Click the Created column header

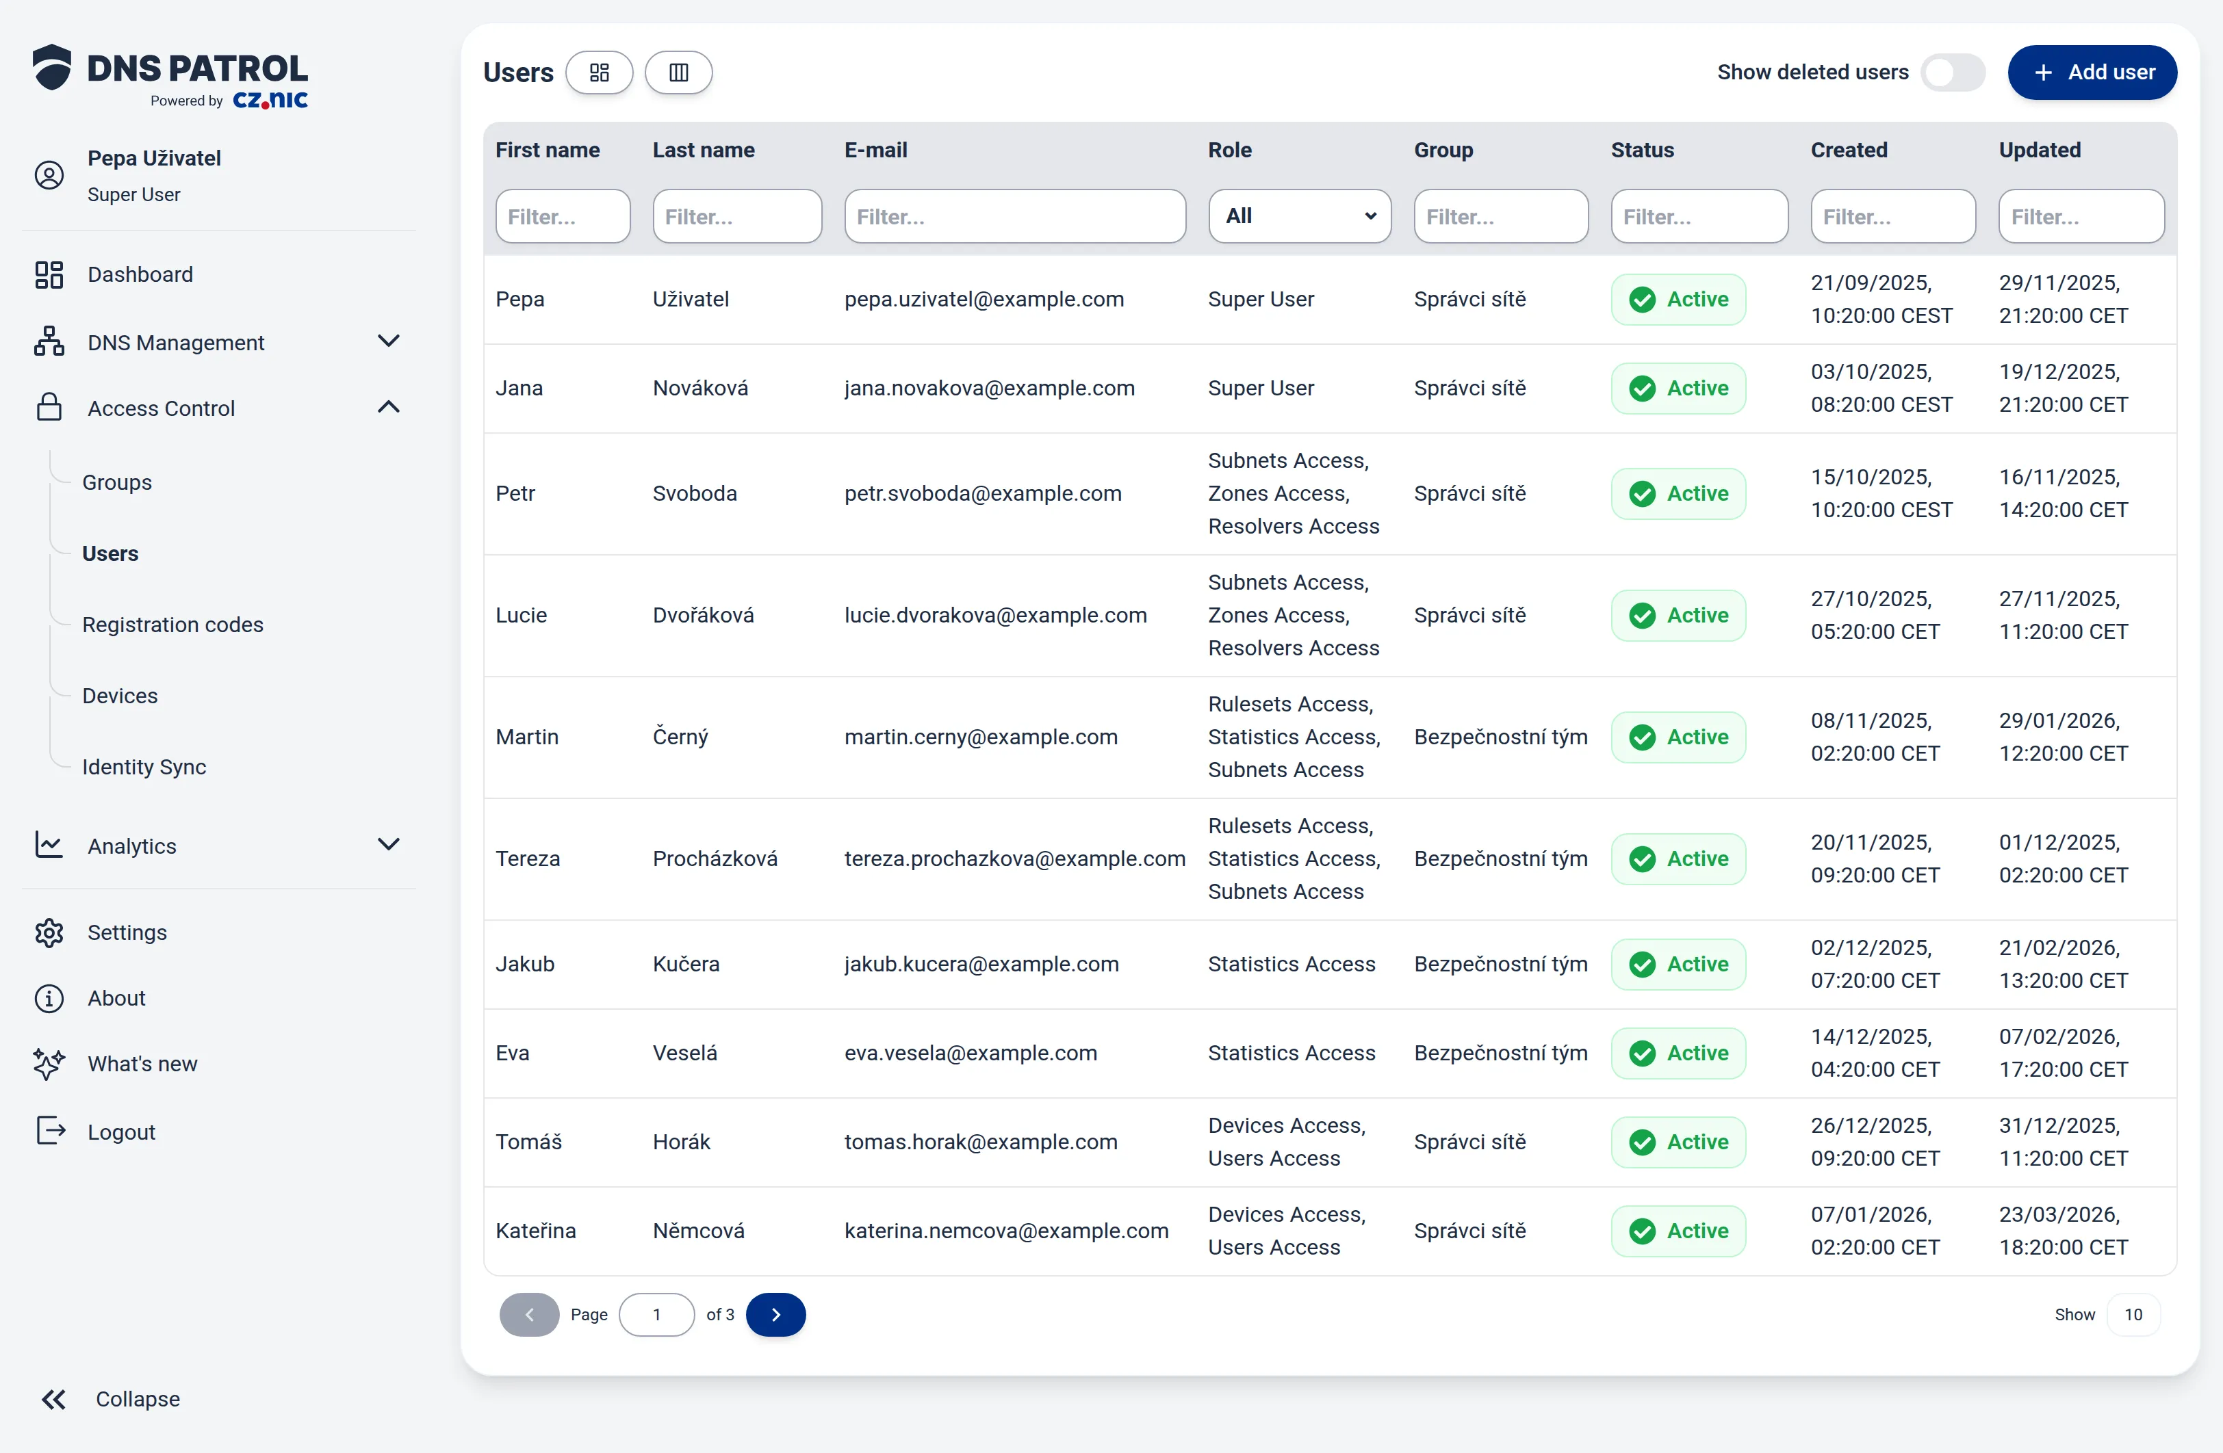point(1849,149)
